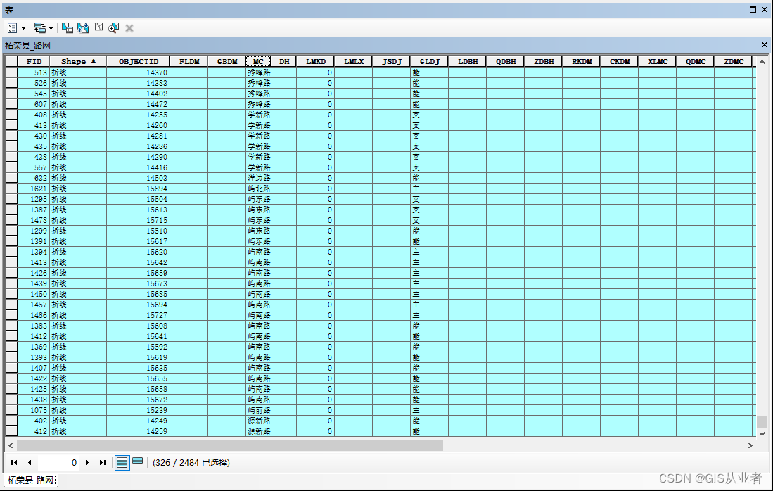Click the CKDM column header
Viewport: 773px width, 491px height.
point(619,62)
